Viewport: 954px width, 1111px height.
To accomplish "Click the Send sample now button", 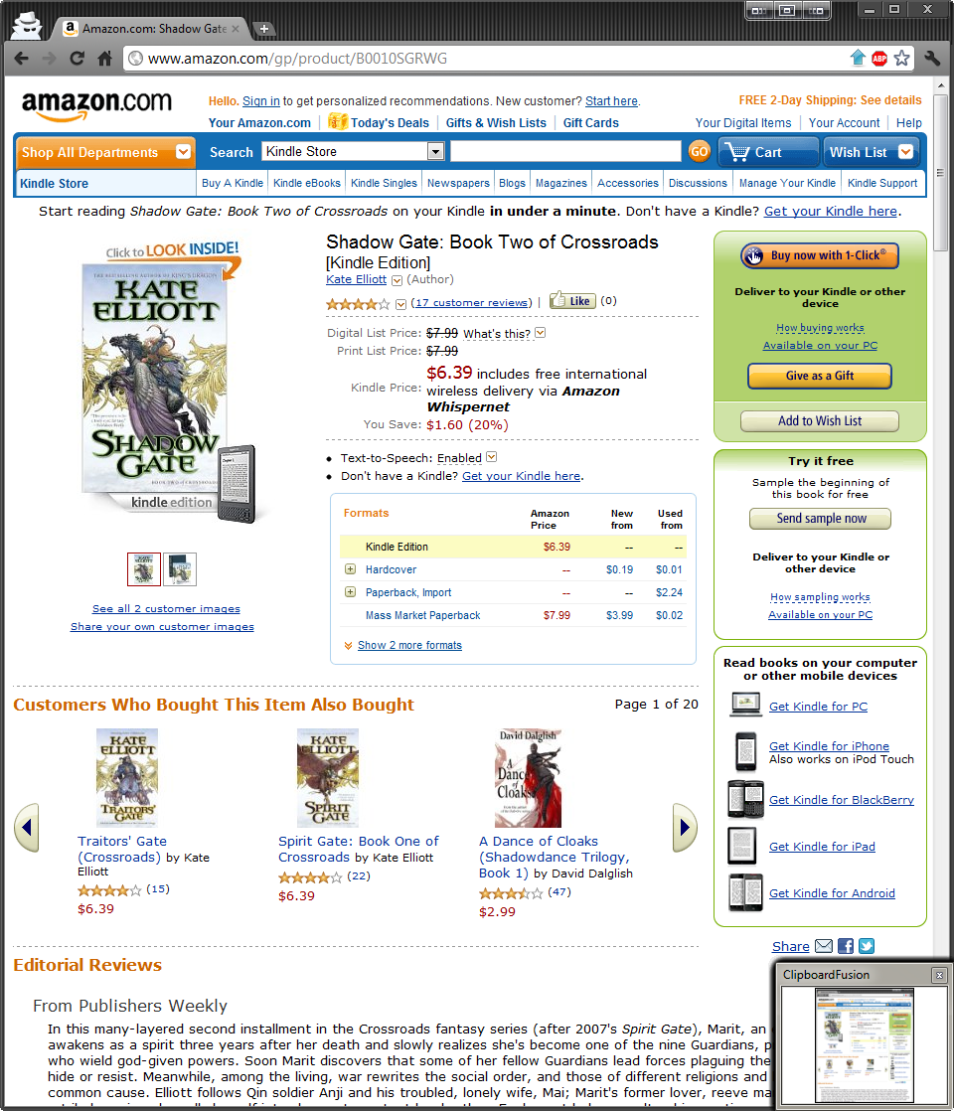I will point(820,519).
